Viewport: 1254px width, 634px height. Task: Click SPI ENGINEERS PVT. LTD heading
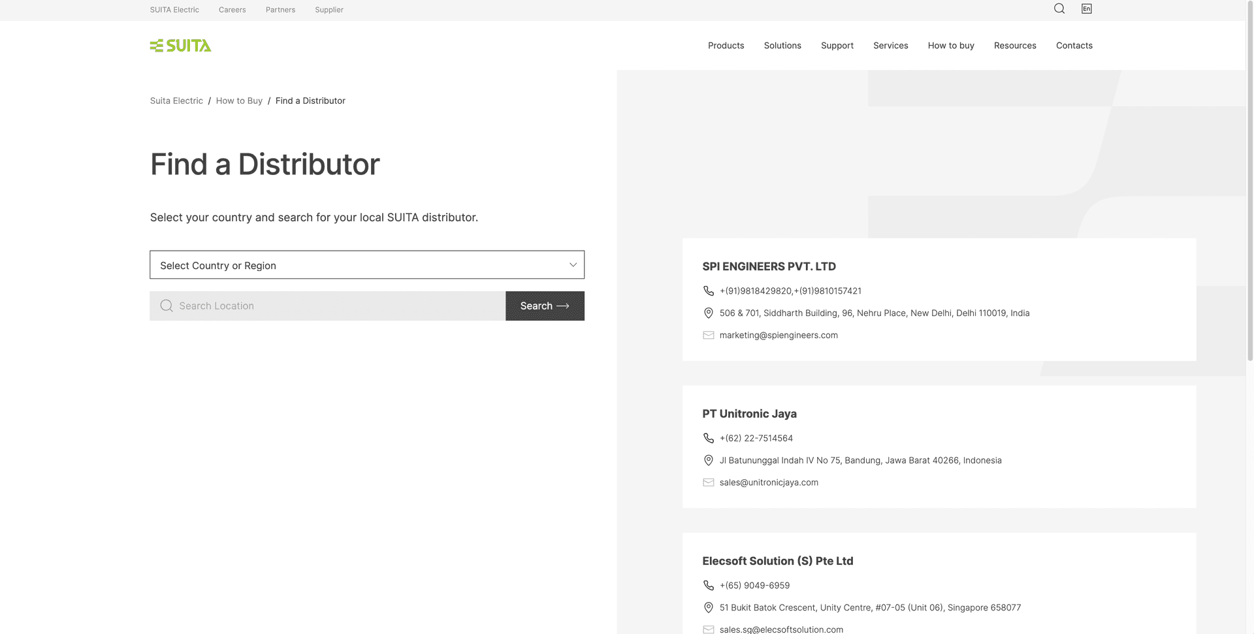coord(769,266)
